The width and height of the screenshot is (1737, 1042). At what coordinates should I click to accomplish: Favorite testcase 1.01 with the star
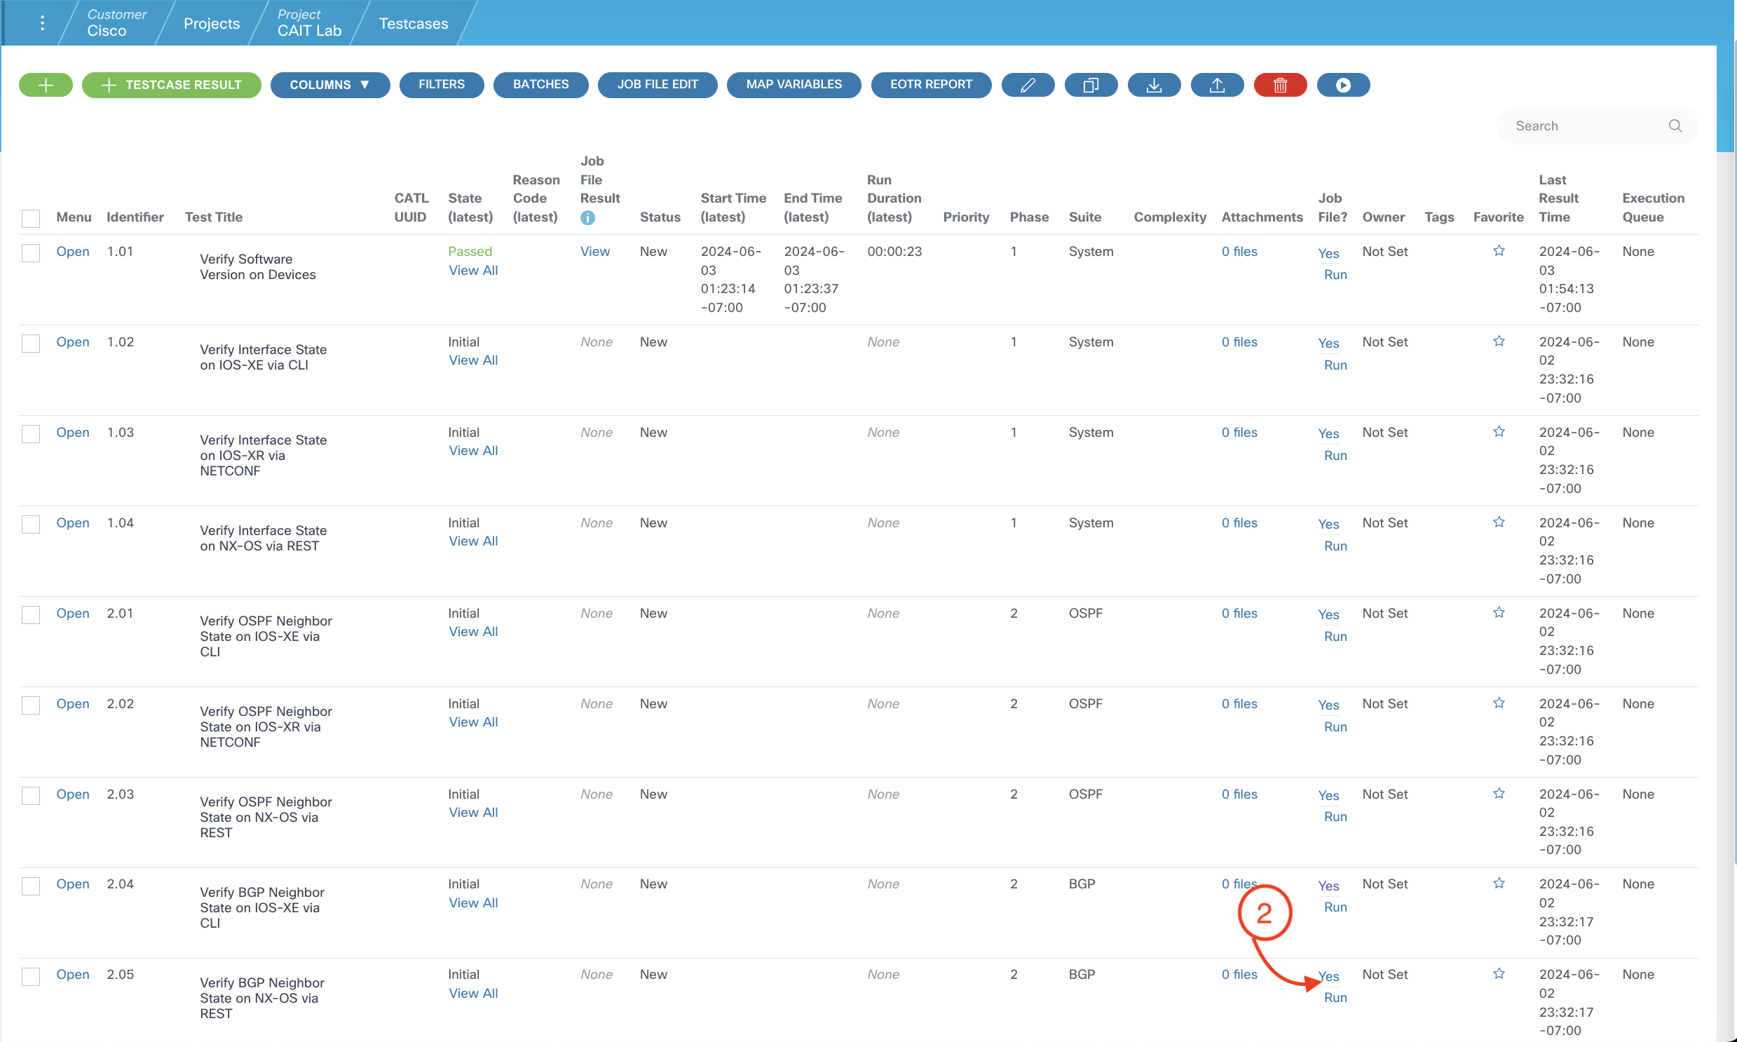click(x=1499, y=250)
